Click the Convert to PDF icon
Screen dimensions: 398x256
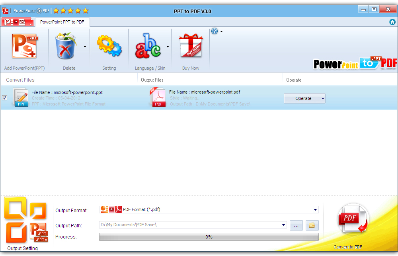(353, 219)
